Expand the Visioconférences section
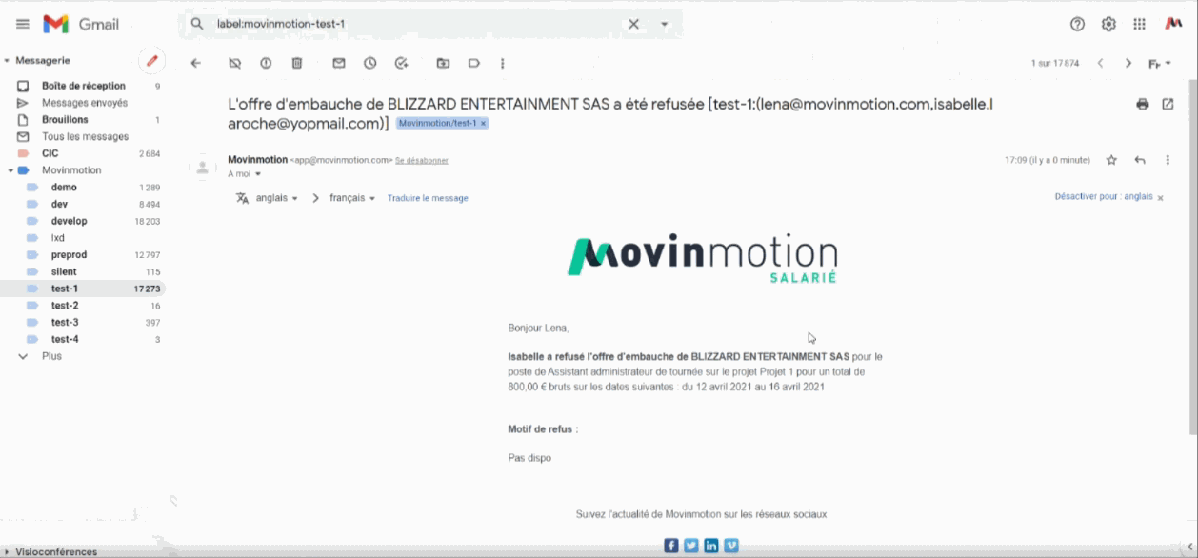The height and width of the screenshot is (558, 1198). tap(8, 551)
